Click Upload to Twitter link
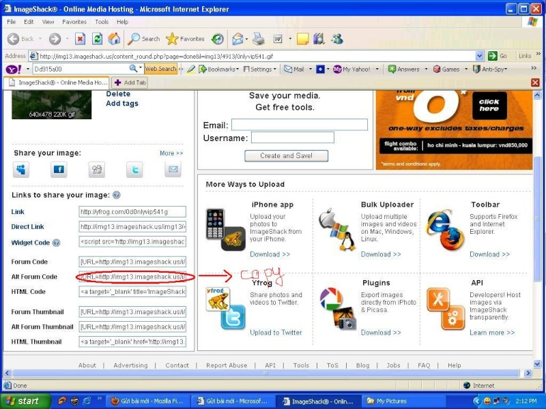 276,333
